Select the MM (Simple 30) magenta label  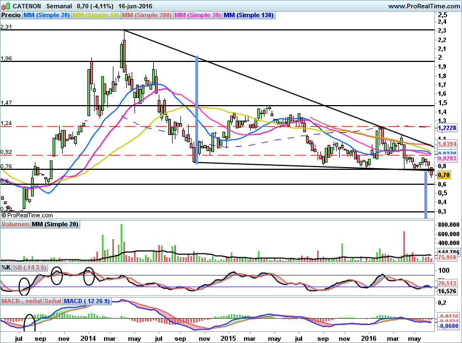(x=198, y=15)
